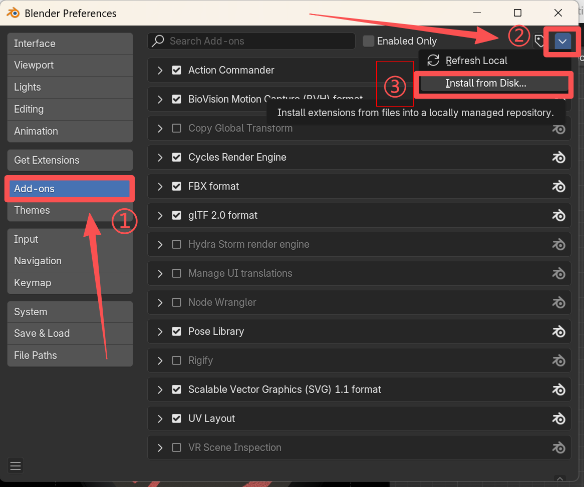Open the Get Extensions tab
This screenshot has width=584, height=487.
coord(70,160)
